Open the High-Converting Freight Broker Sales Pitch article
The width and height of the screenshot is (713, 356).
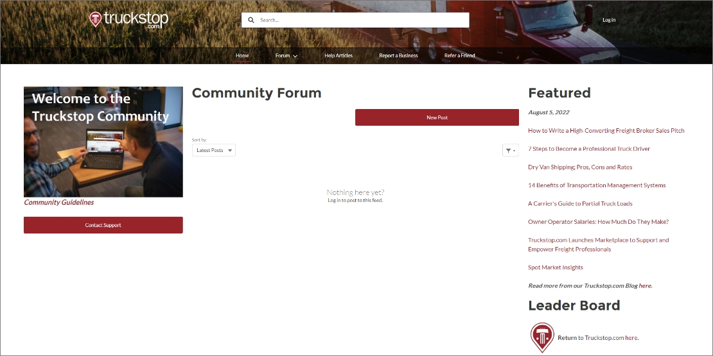[x=606, y=130]
